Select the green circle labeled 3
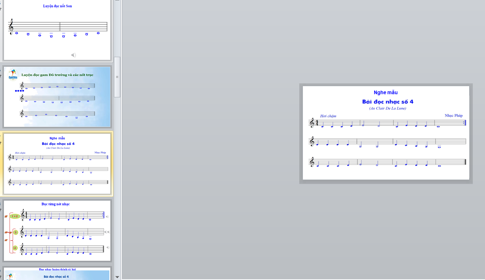This screenshot has height=280, width=485. [16, 232]
